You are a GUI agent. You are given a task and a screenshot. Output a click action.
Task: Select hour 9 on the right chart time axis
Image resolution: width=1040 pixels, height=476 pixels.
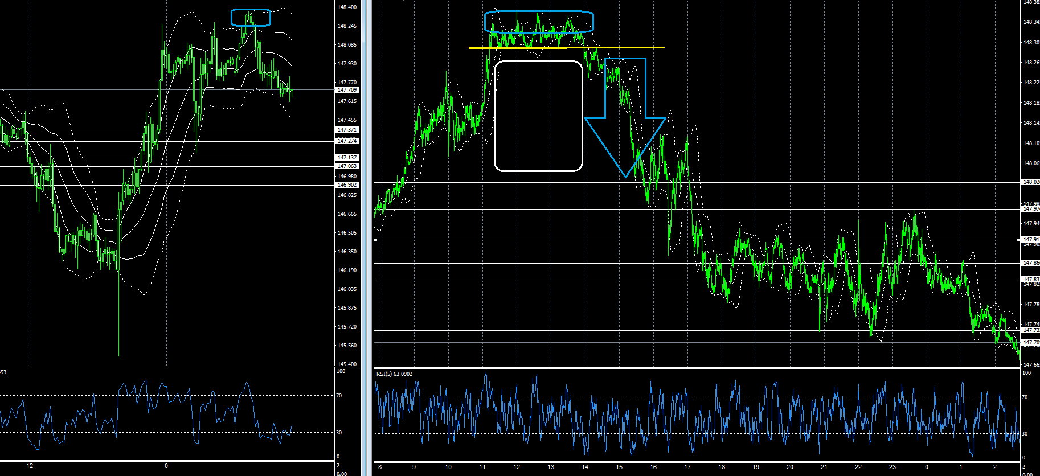tap(414, 467)
